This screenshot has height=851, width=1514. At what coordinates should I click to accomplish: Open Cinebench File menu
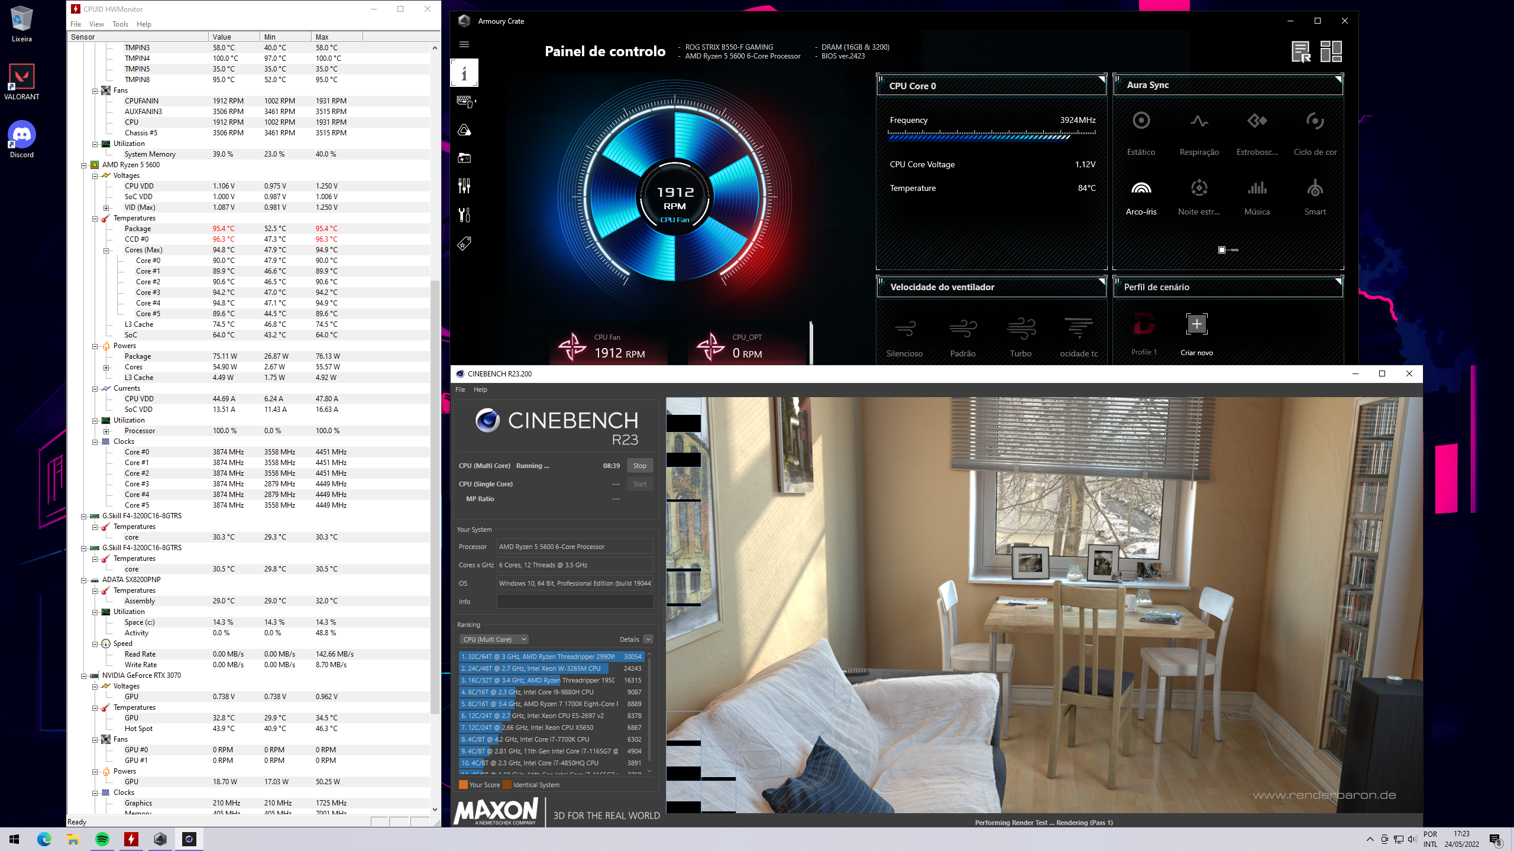click(460, 389)
